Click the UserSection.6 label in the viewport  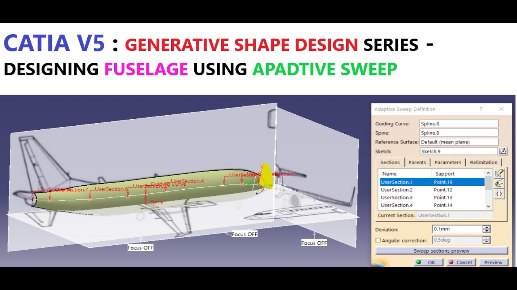111,189
